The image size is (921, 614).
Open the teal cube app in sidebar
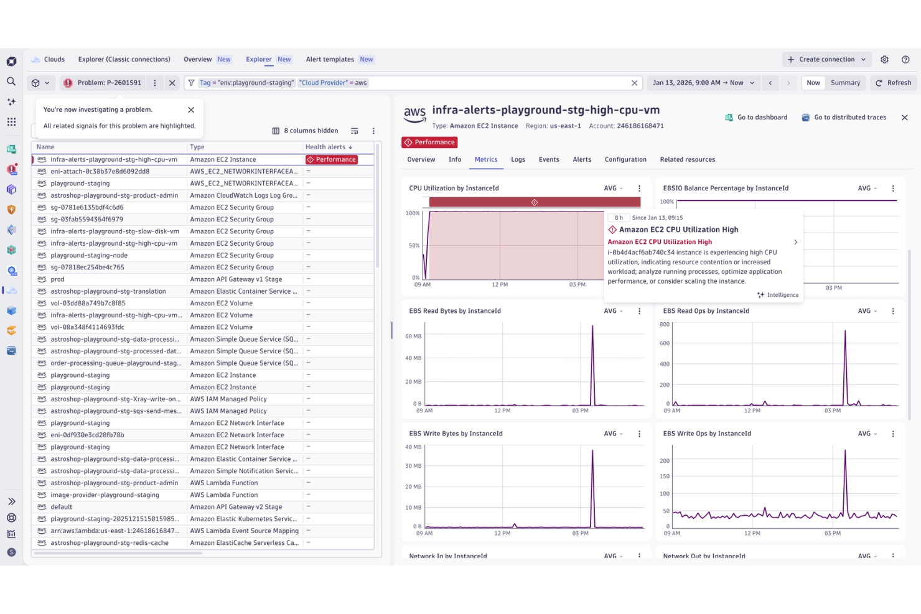[x=11, y=250]
